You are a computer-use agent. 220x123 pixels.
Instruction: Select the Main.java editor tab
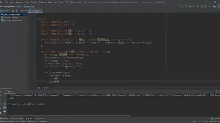[x=35, y=11]
